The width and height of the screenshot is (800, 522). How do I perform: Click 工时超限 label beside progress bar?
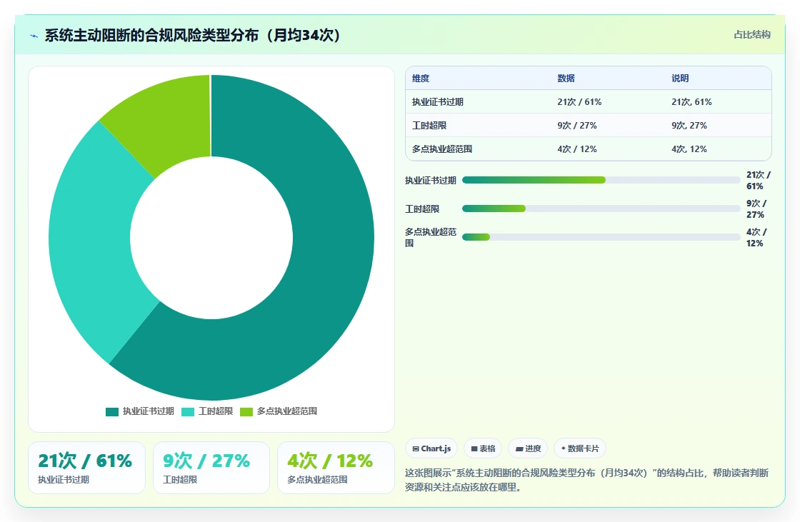pyautogui.click(x=422, y=209)
